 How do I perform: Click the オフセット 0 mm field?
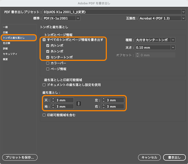point(157,55)
